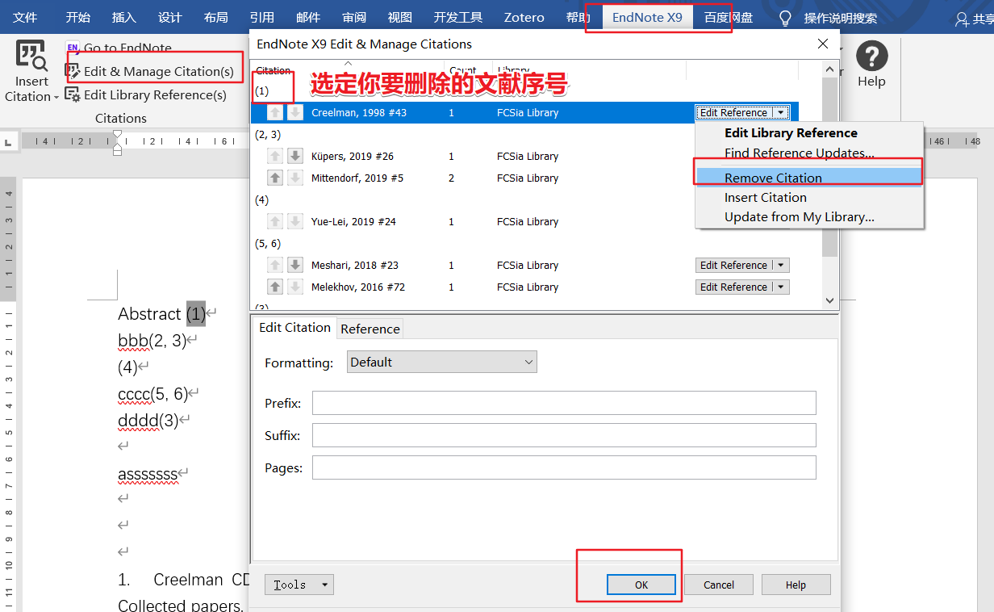
Task: Click up arrow beside Meshari, 2018 #23
Action: coord(275,265)
